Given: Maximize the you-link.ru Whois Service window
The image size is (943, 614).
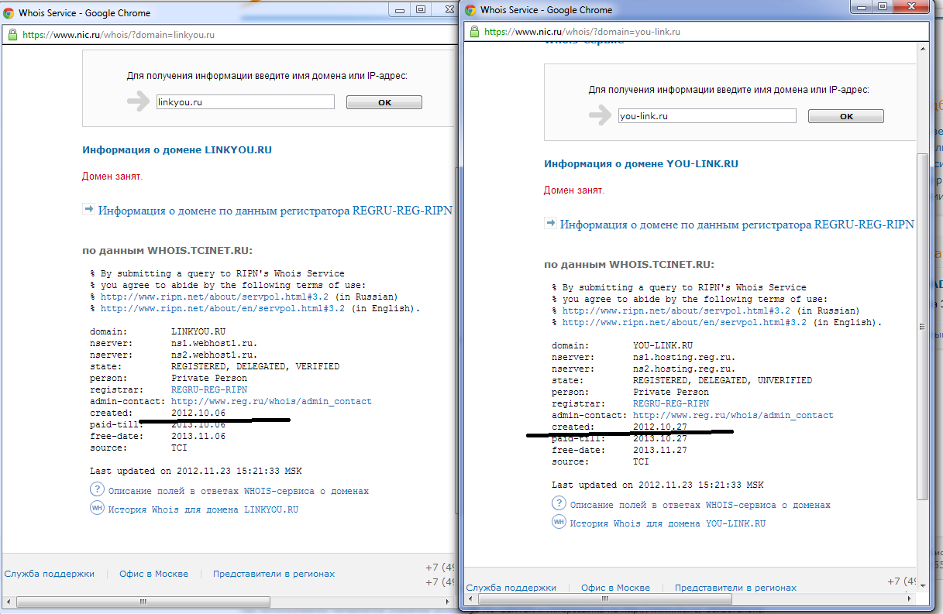Looking at the screenshot, I should [x=883, y=7].
